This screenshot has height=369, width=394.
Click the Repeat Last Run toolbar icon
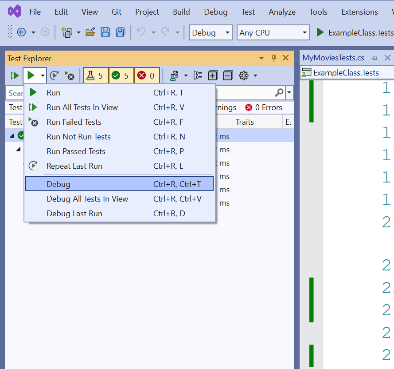click(x=54, y=75)
